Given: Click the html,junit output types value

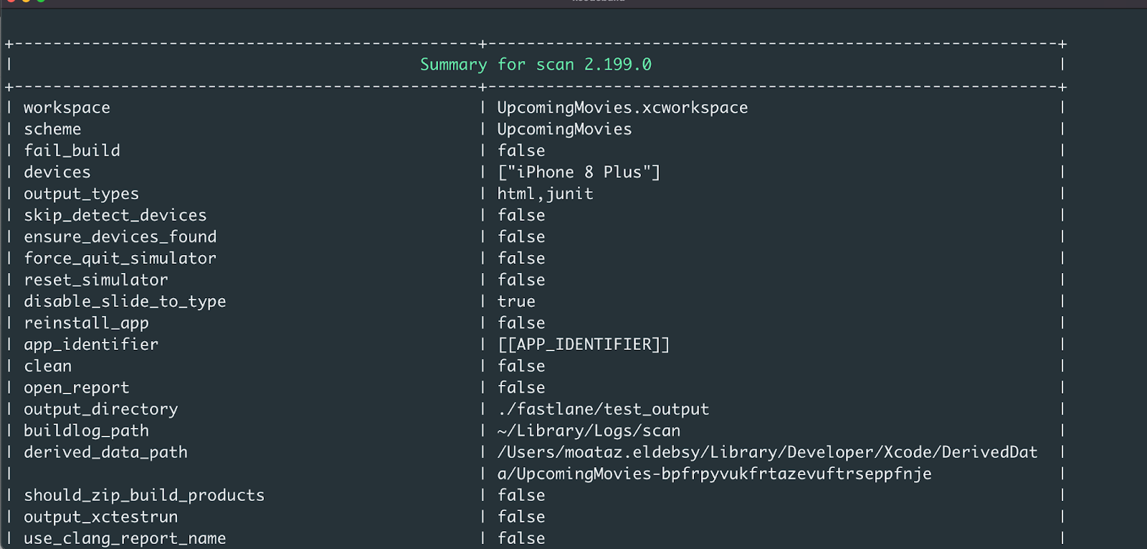Looking at the screenshot, I should click(x=545, y=194).
